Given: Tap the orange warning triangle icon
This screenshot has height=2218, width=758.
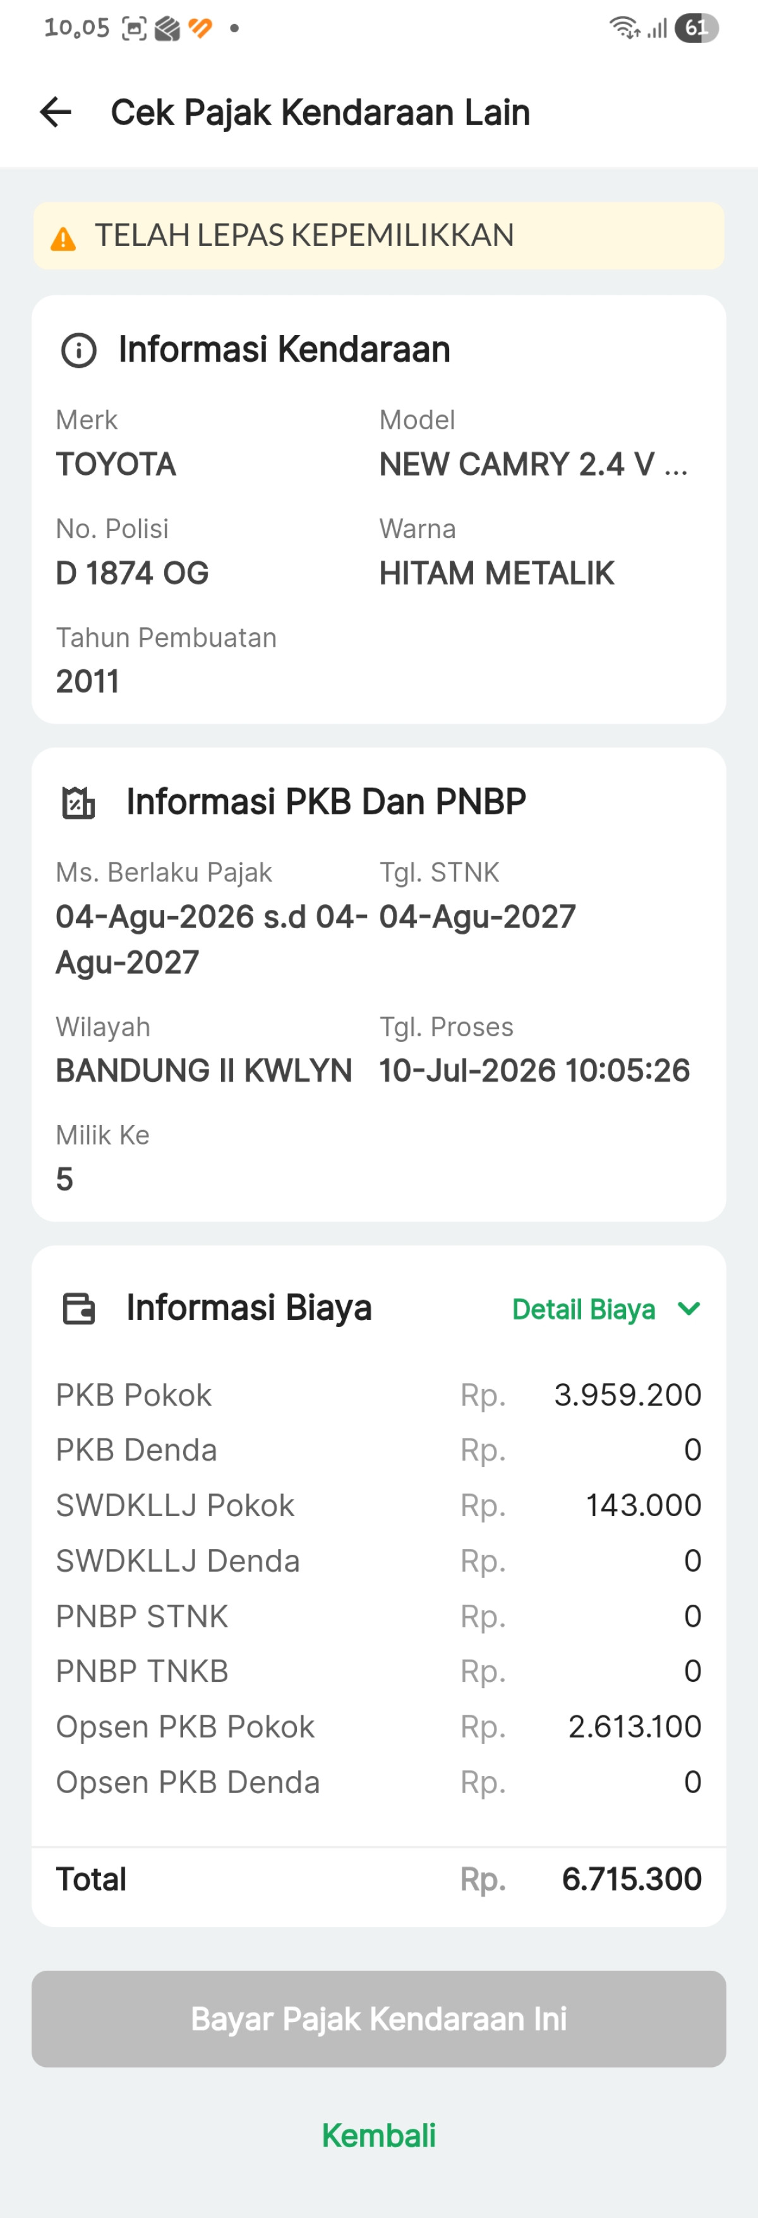Looking at the screenshot, I should (63, 238).
